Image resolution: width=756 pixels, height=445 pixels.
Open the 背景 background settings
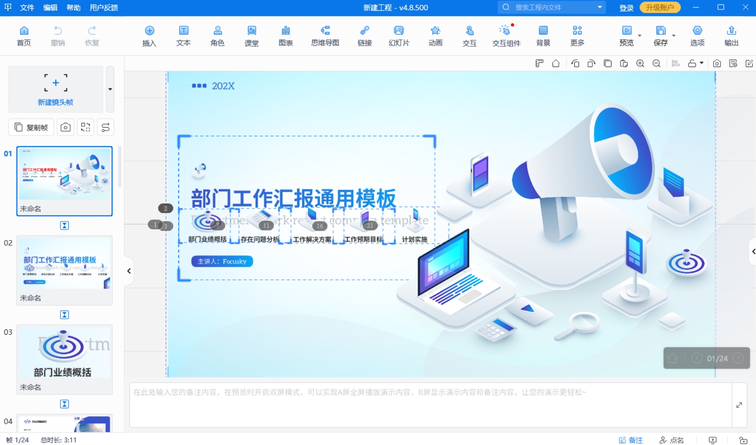[543, 35]
